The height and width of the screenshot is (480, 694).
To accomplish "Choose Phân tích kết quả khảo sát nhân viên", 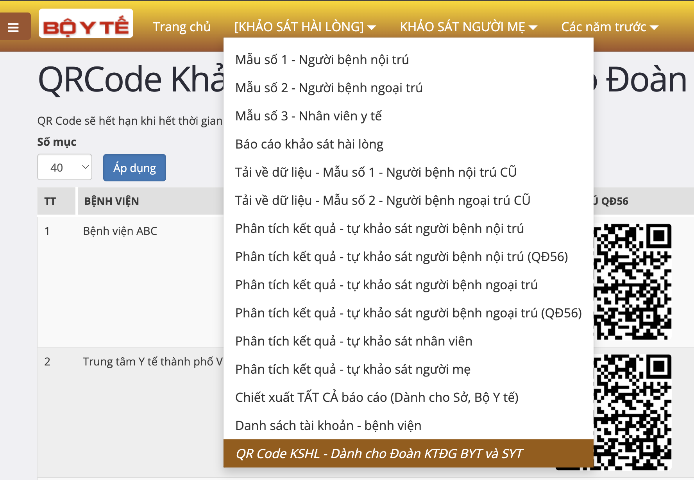I will [354, 341].
